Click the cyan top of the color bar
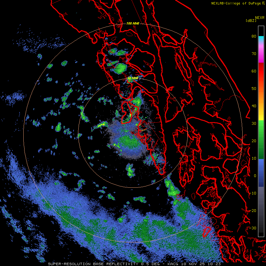The height and width of the screenshot is (266, 266). (x=261, y=38)
